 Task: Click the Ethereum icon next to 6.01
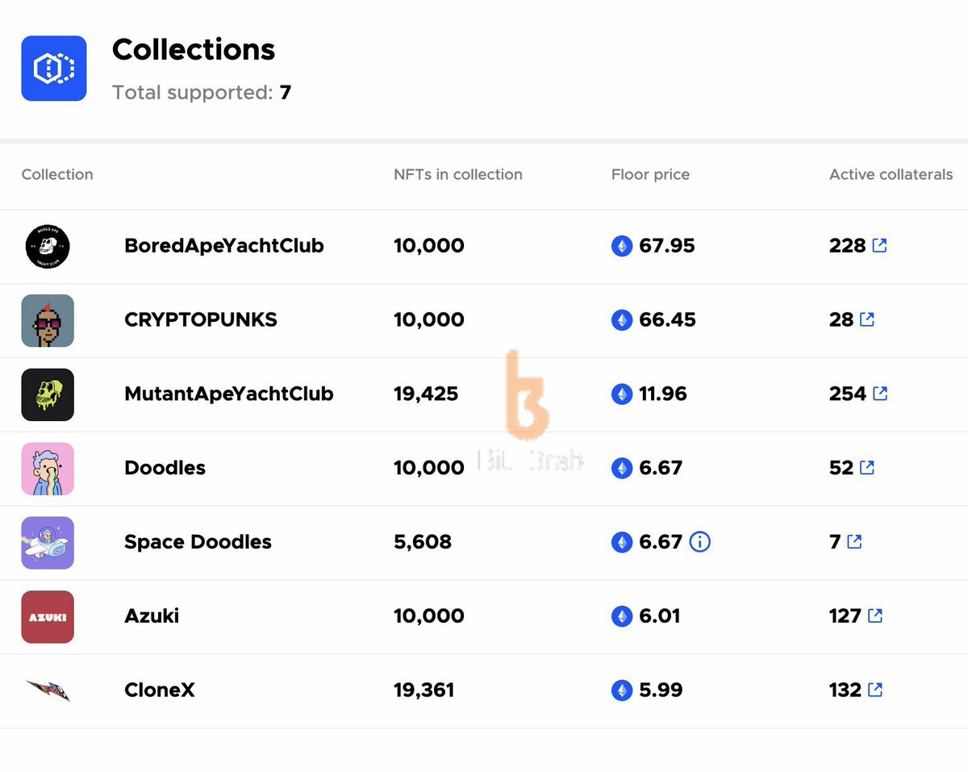[x=622, y=617]
